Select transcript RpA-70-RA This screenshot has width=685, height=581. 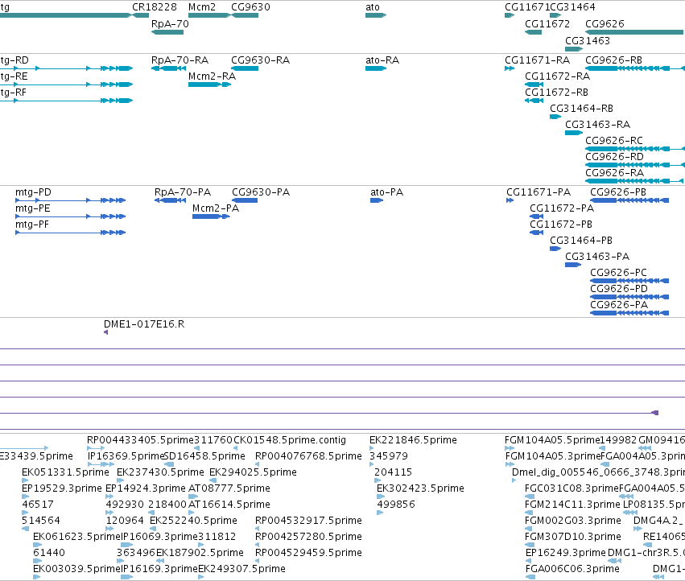[x=180, y=60]
